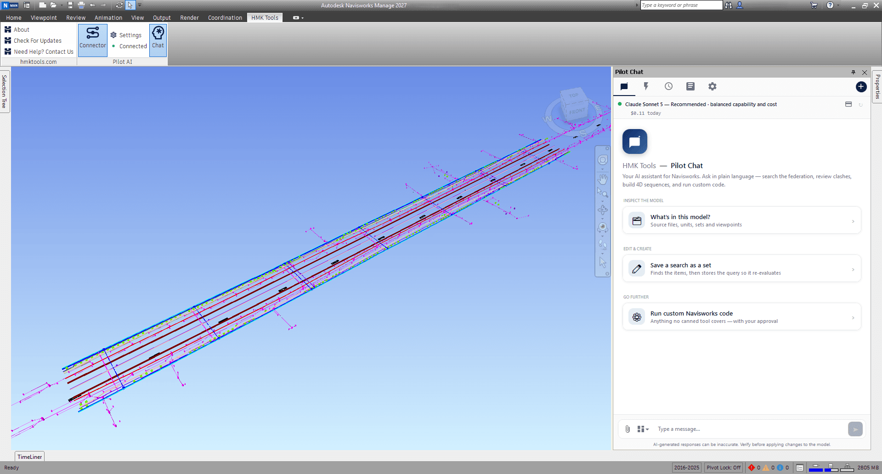Screen dimensions: 882x474
Task: Switch to the Home ribbon tab
Action: (x=14, y=17)
